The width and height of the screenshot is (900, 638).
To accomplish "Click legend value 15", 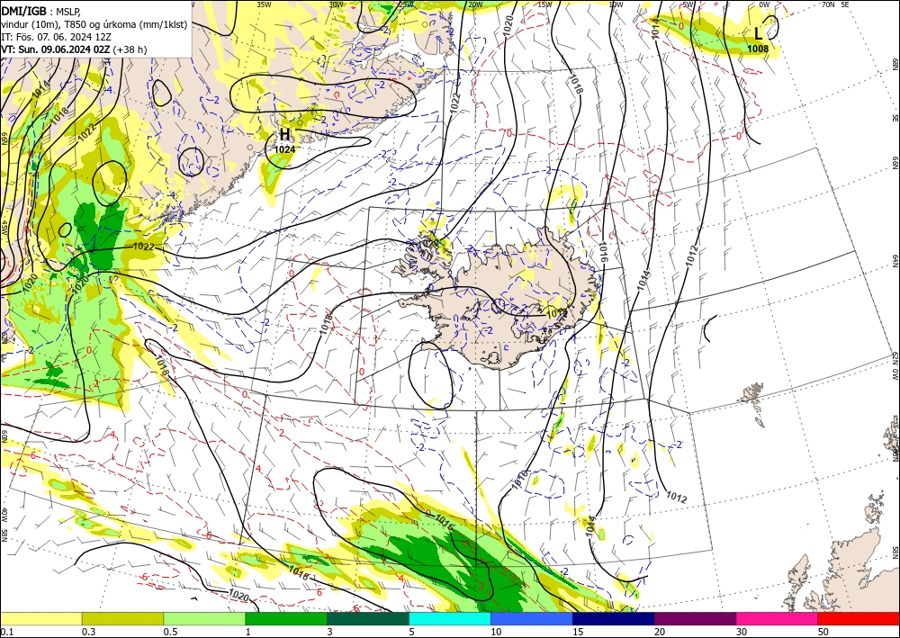I will point(578,632).
